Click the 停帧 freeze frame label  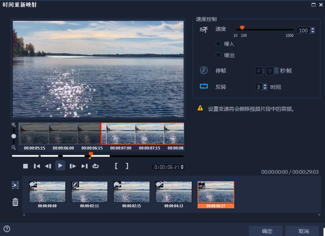[x=221, y=71]
